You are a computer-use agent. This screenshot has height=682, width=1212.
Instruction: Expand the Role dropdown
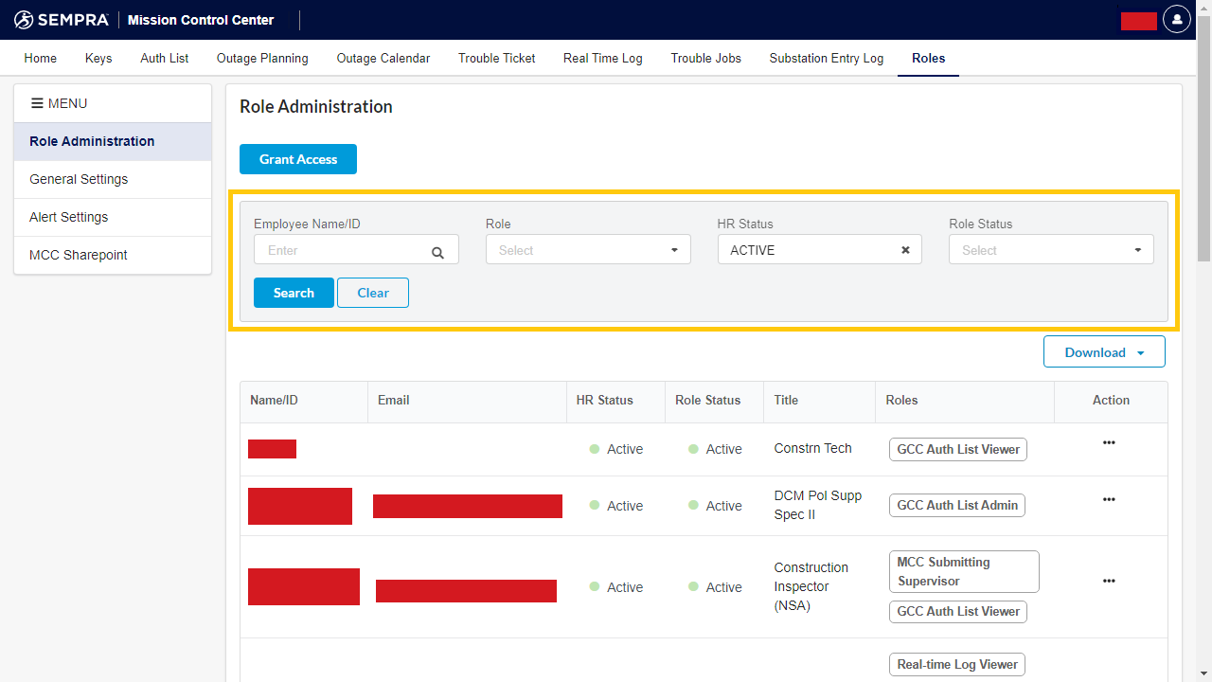[x=588, y=250]
